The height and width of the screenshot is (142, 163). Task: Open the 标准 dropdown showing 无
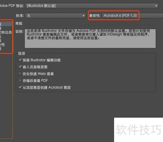coord(55,16)
